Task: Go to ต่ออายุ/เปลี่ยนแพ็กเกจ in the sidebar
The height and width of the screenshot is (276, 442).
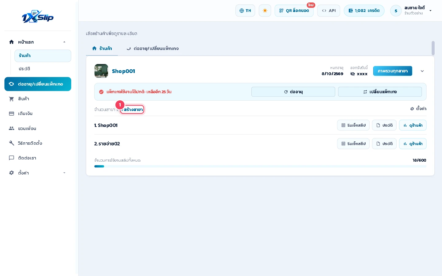Action: pos(38,84)
